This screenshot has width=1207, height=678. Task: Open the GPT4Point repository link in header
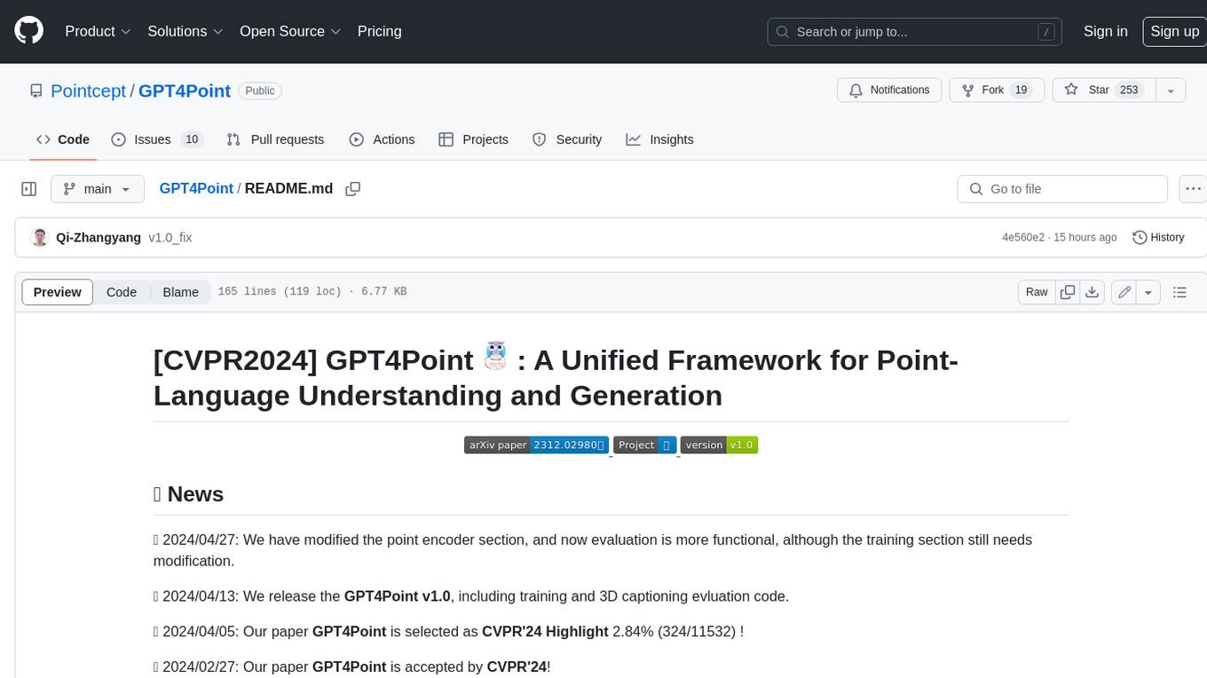[185, 91]
